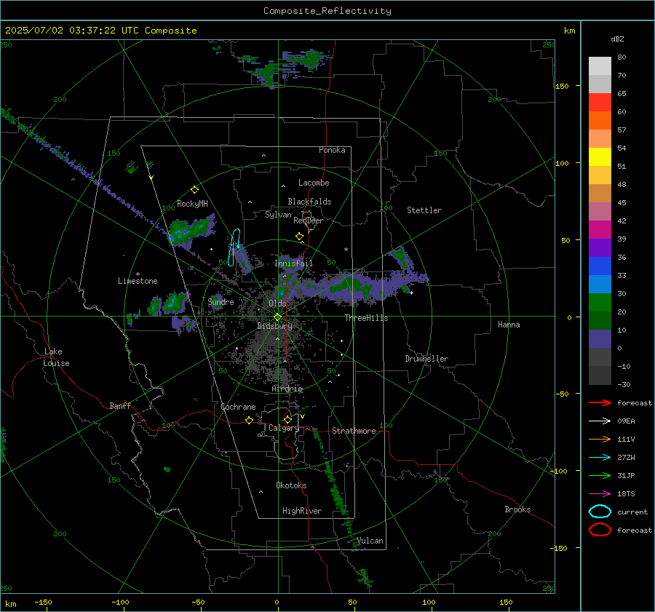Viewport: 655px width, 612px height.
Task: Click the cyan 27ZW arrow in legend
Action: [600, 458]
